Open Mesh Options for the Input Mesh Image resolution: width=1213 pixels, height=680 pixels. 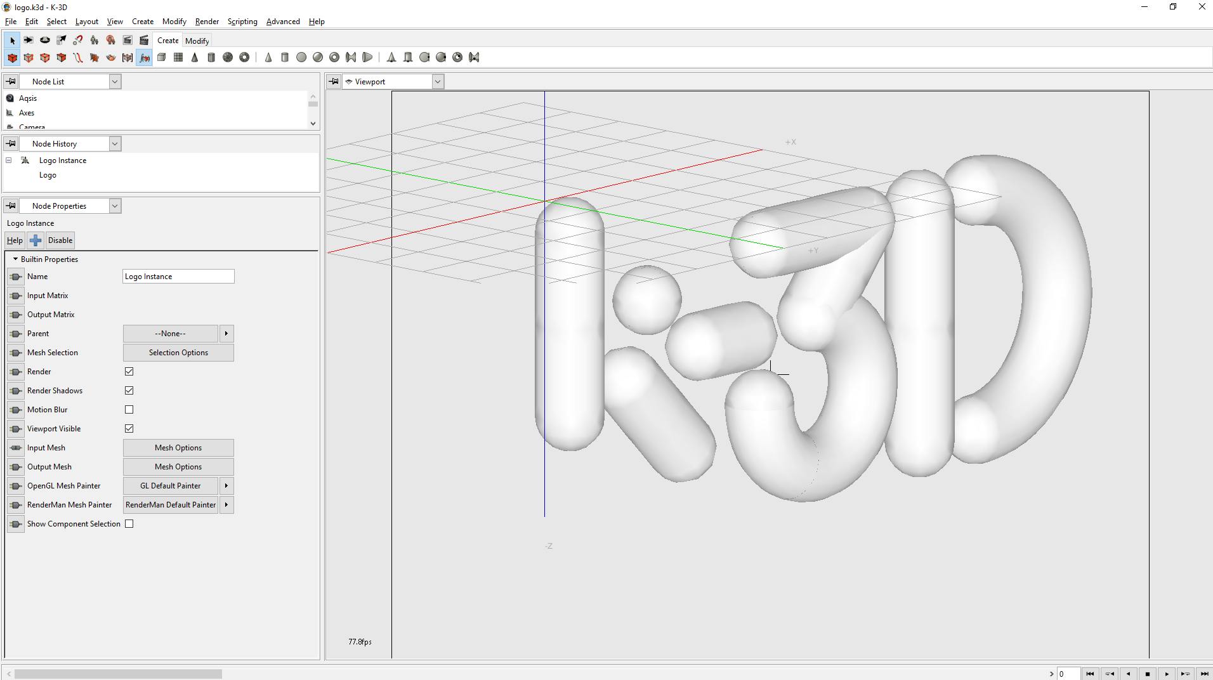[178, 447]
